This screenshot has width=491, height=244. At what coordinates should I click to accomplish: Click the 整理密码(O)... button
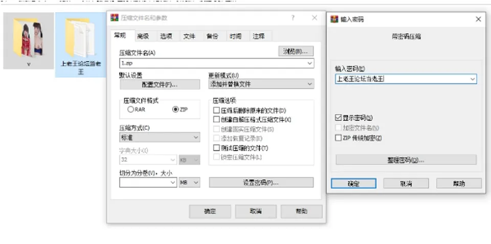(406, 160)
